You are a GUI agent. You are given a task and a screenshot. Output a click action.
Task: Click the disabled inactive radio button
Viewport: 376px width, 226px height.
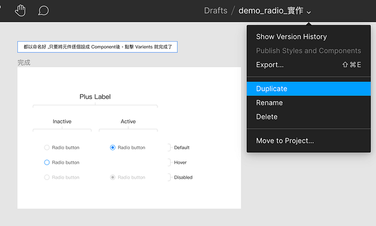click(47, 177)
